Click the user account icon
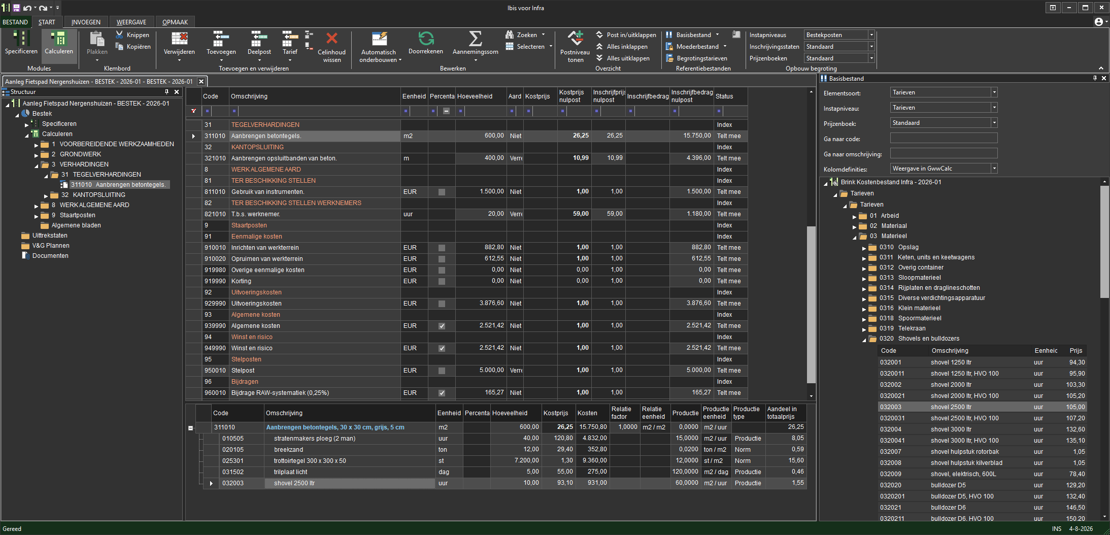The image size is (1110, 535). click(x=1098, y=22)
